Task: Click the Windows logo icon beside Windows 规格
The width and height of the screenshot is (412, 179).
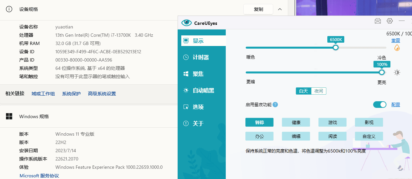Action: [x=9, y=116]
